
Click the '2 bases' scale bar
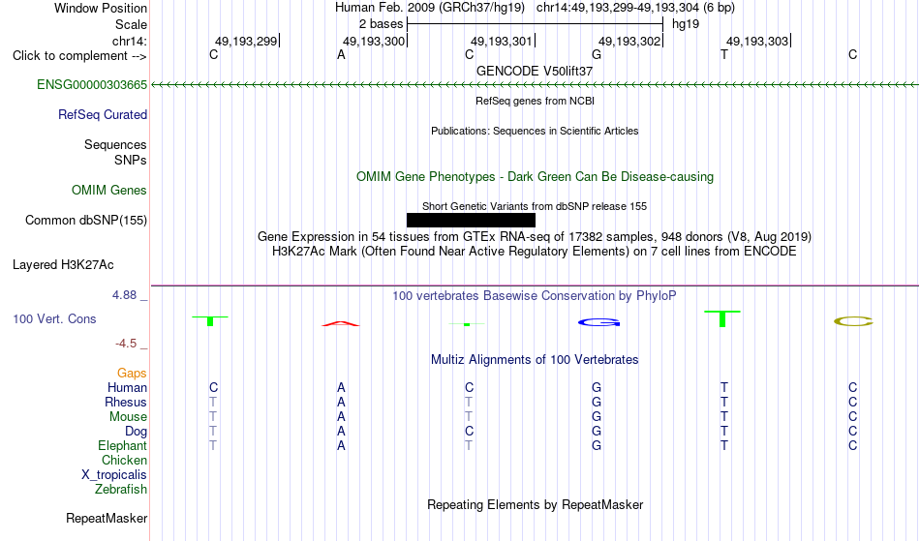point(535,24)
